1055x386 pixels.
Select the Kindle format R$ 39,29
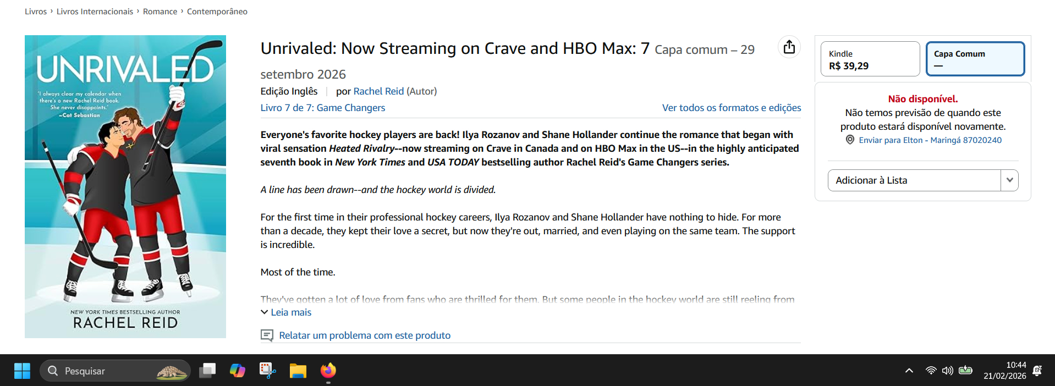pos(870,59)
